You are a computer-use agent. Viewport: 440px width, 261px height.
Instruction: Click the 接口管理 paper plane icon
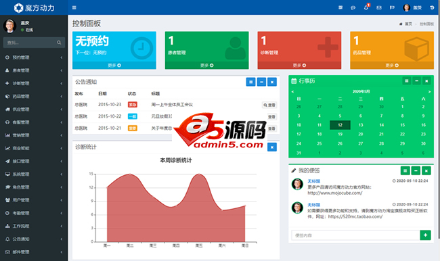7,161
